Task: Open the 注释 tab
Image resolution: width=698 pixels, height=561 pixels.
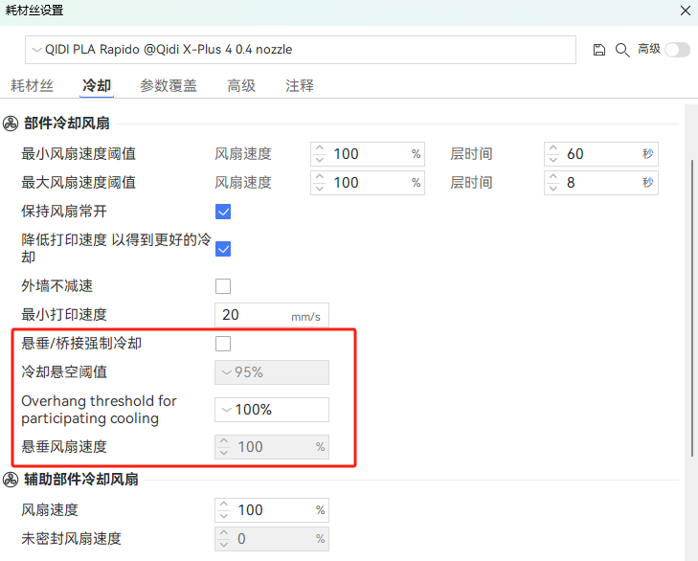Action: 299,85
